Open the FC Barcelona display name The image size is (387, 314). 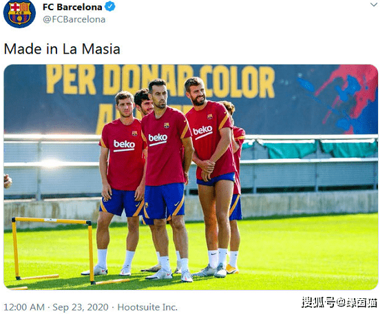click(x=72, y=7)
